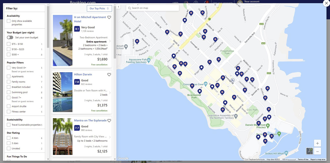Viewport: 330px width, 163px height.
Task: Click the search magnifier icon on map
Action: point(129,8)
